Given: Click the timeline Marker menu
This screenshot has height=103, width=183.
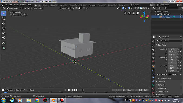Looking at the screenshot, I should 32,90.
